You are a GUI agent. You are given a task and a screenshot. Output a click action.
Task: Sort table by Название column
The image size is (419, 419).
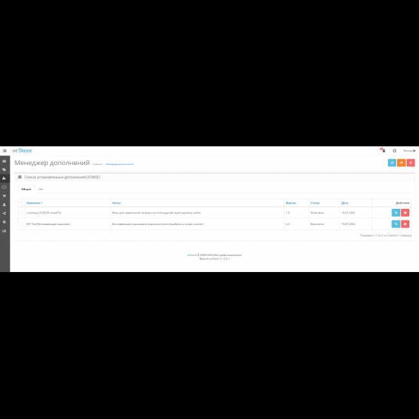coord(34,202)
